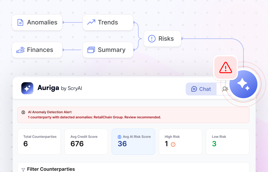Open the Avg AI Risk Score card
The height and width of the screenshot is (172, 268).
pyautogui.click(x=133, y=142)
